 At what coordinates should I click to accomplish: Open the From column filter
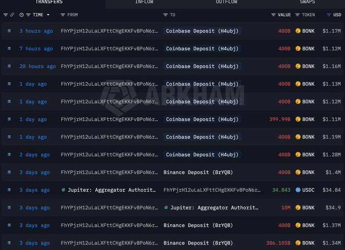(63, 15)
